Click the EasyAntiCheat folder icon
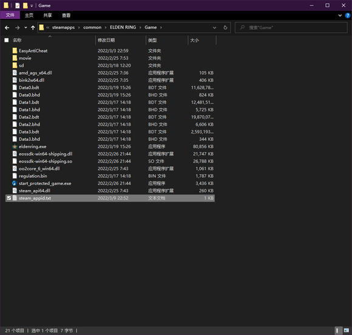 coord(15,50)
